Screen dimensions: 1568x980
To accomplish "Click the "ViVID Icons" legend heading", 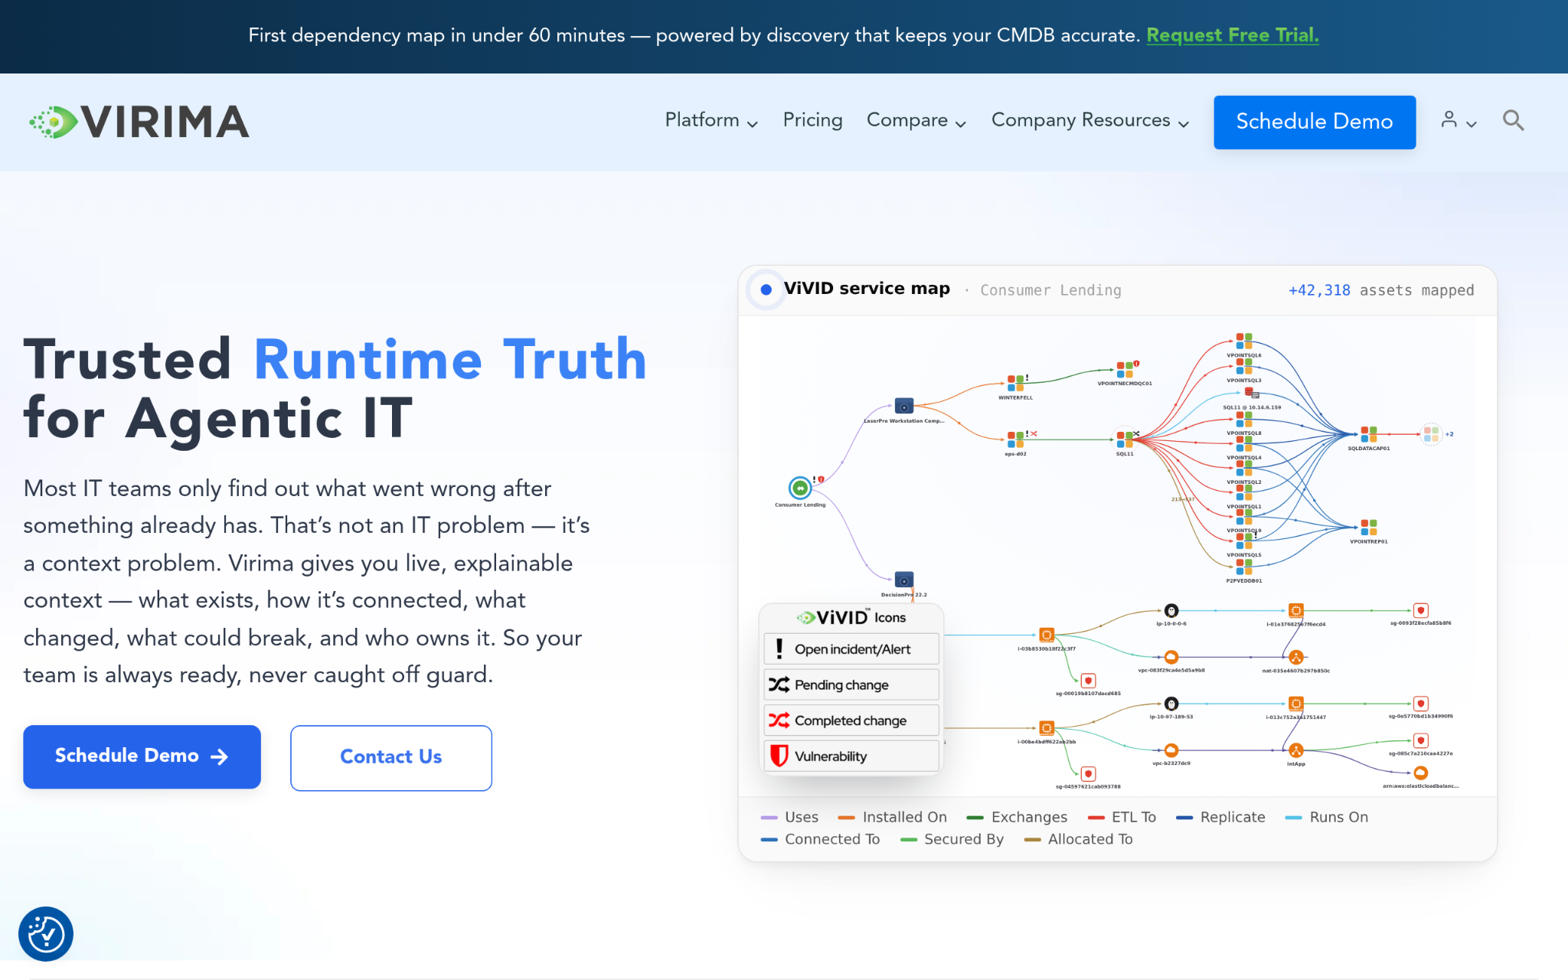I will point(851,617).
